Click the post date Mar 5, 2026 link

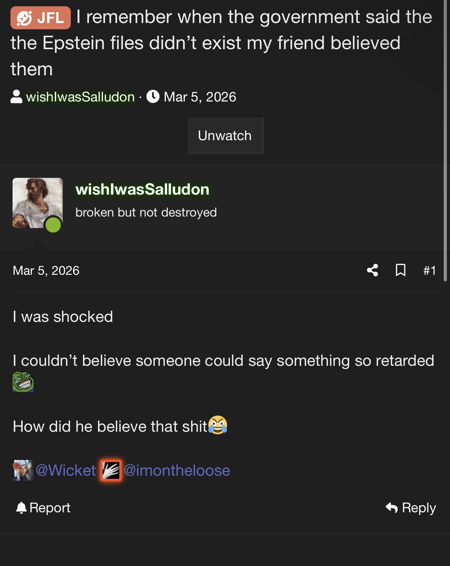pyautogui.click(x=46, y=271)
